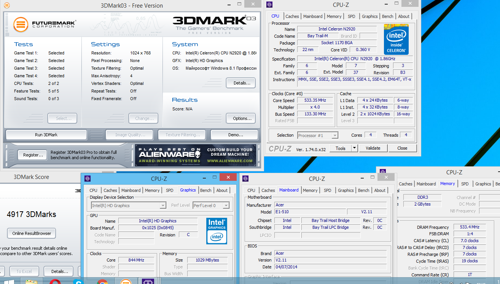Click the GPU Core 844 MHz value
The image size is (500, 284).
click(136, 260)
